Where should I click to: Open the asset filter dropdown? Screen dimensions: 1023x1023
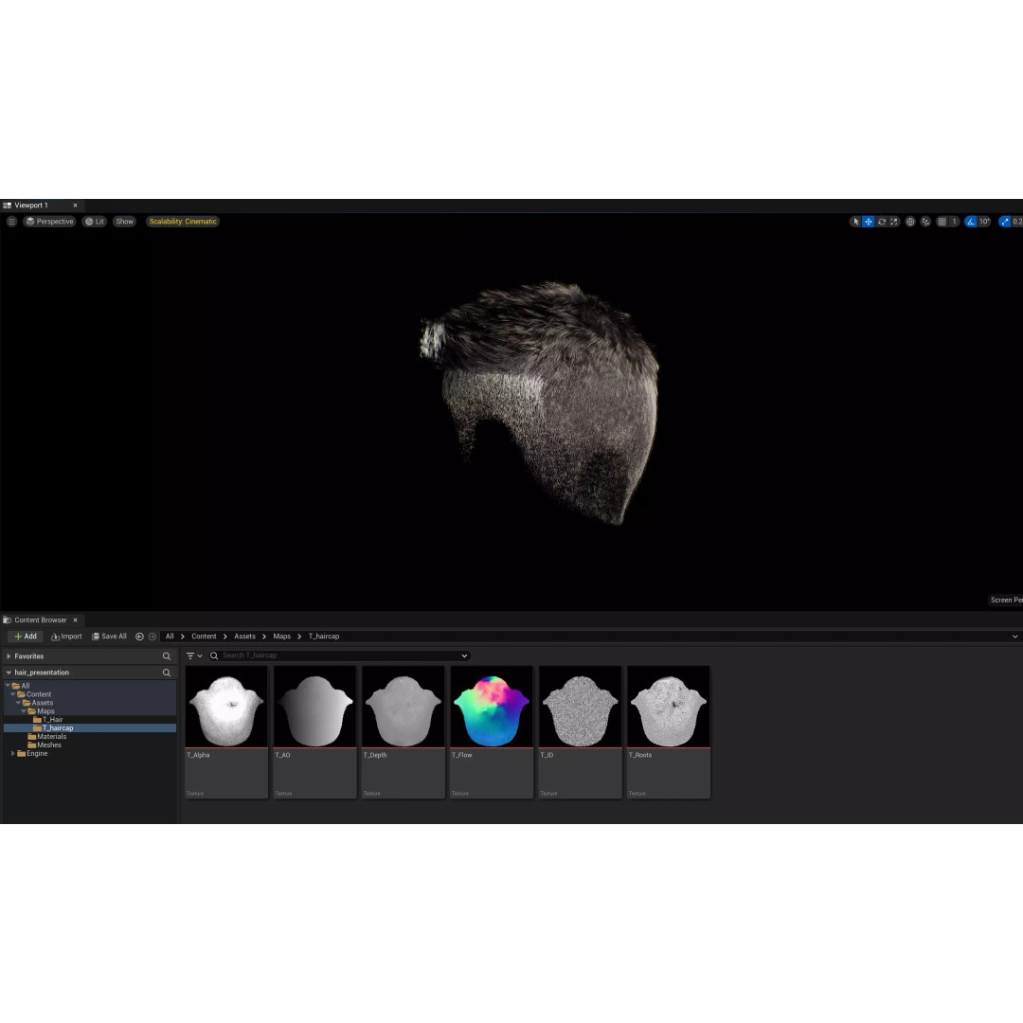pyautogui.click(x=194, y=655)
